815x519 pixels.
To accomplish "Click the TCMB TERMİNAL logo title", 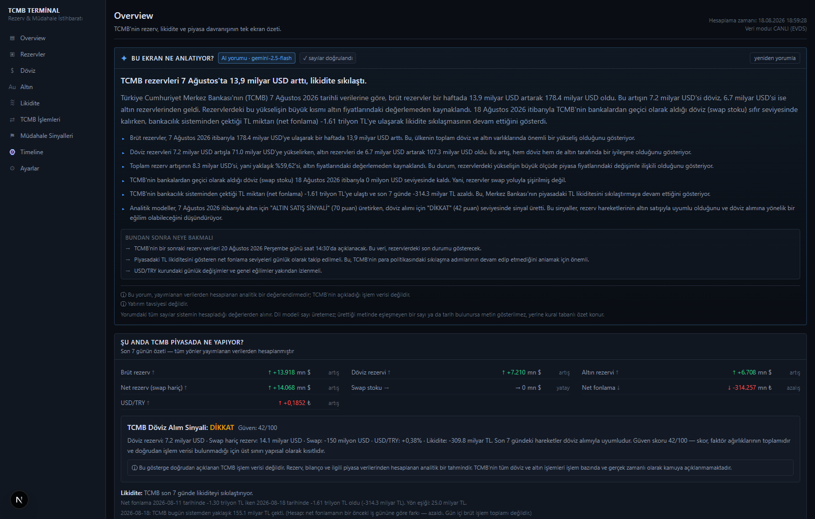I will (34, 10).
